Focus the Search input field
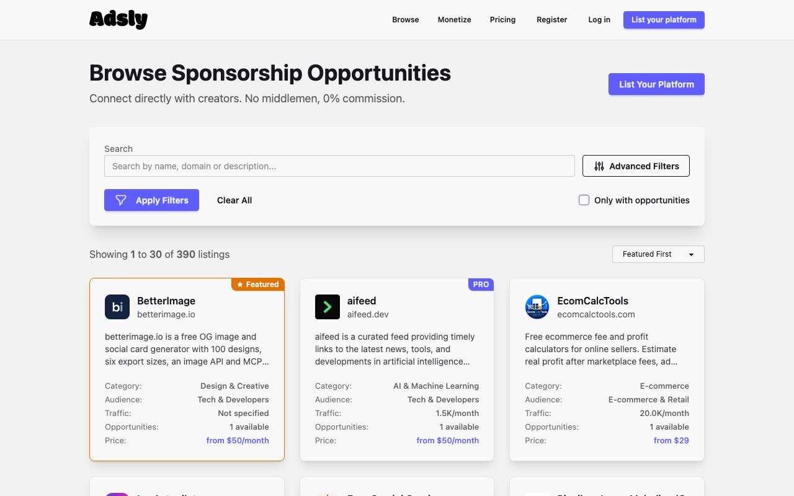The width and height of the screenshot is (794, 496). tap(339, 166)
